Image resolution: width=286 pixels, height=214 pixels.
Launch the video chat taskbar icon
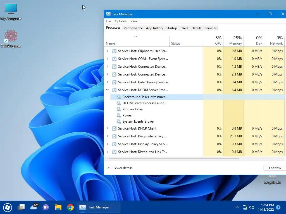click(46, 207)
